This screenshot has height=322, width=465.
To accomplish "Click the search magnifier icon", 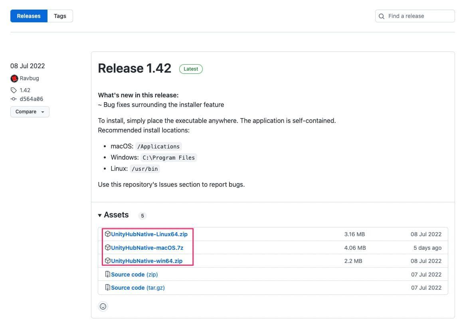I will coord(382,16).
